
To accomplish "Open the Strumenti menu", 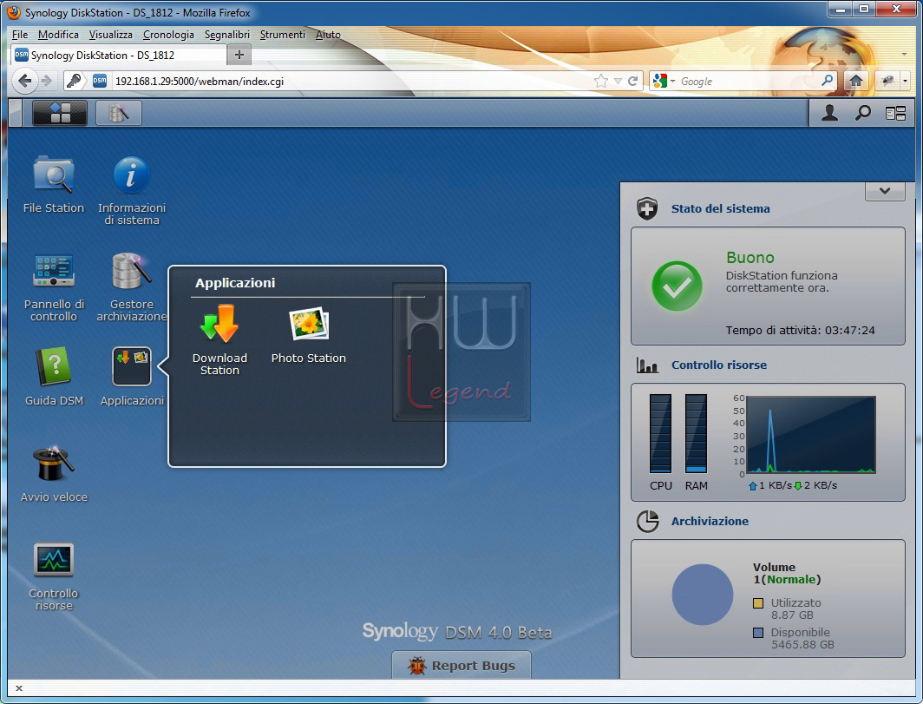I will click(283, 35).
